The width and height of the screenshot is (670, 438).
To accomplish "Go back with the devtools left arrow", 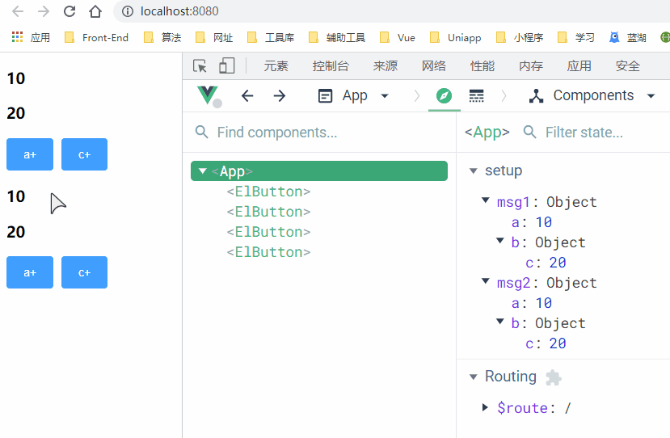I will coord(247,95).
